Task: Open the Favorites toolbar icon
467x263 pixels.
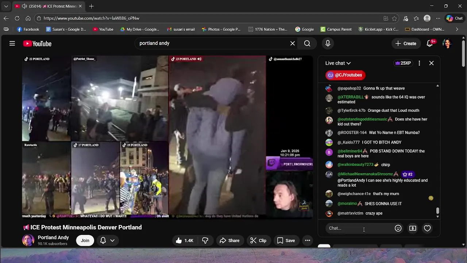Action: point(416,18)
